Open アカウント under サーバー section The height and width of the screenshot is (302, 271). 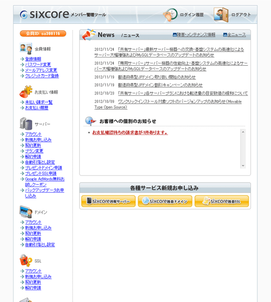[x=33, y=134]
